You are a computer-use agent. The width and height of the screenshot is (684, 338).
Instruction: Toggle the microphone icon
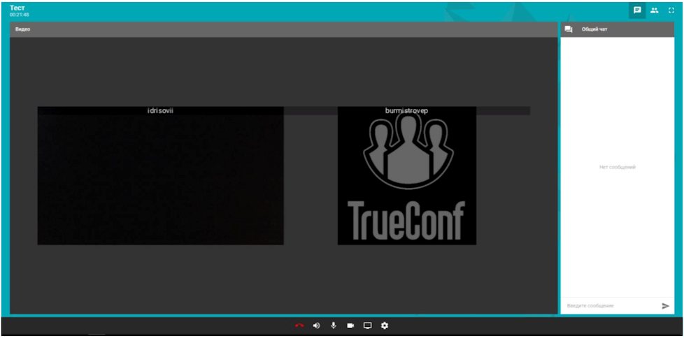tap(334, 325)
